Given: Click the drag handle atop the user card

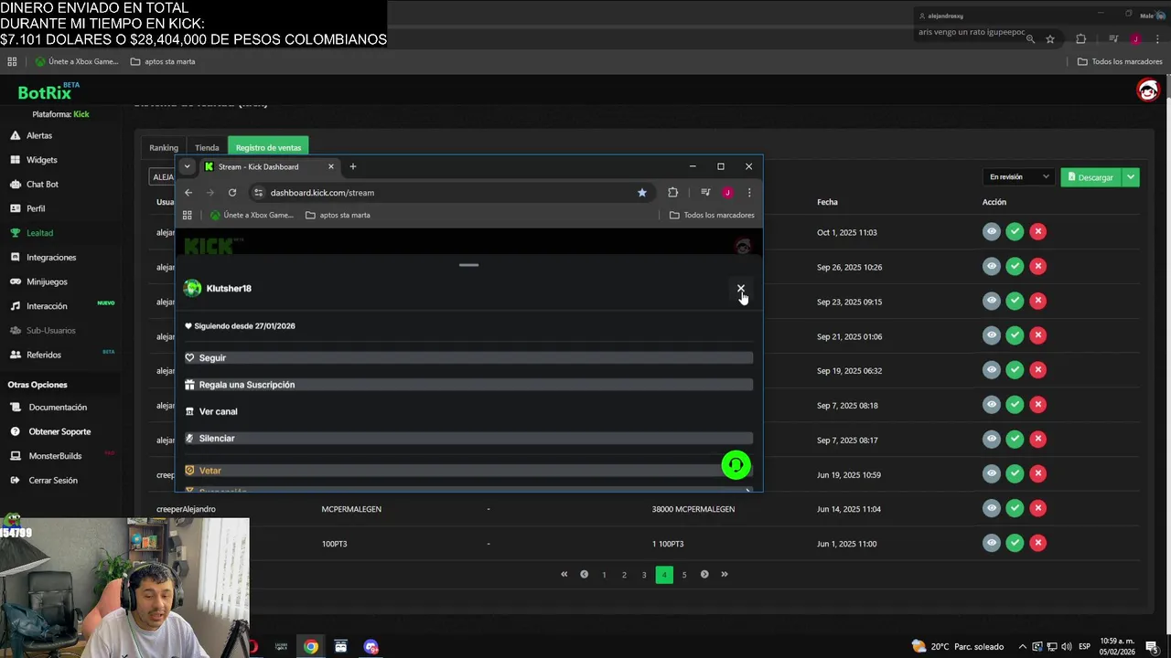Looking at the screenshot, I should 468,265.
